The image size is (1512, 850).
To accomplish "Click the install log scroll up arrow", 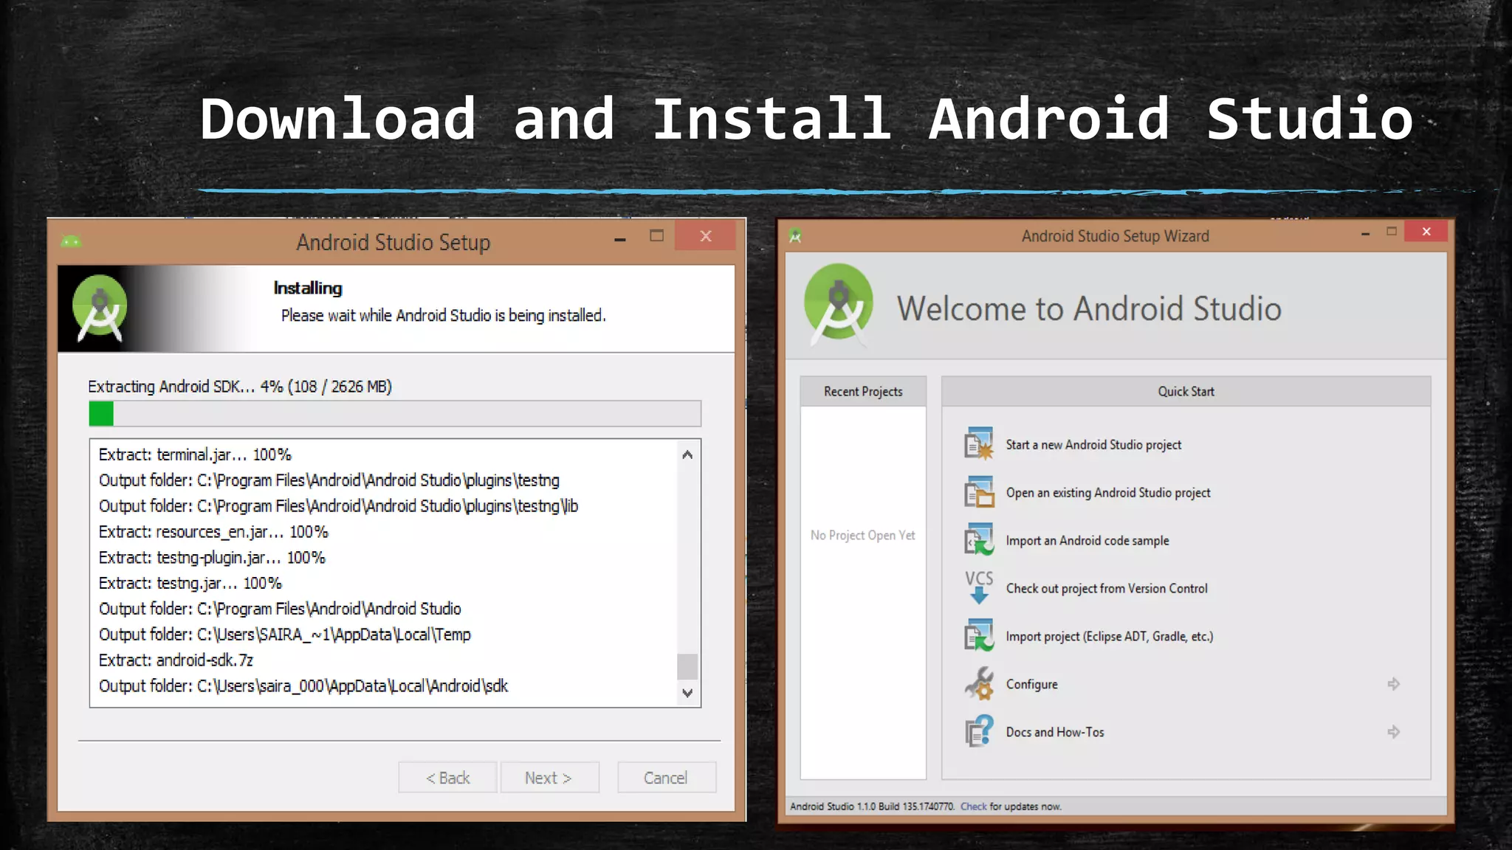I will pyautogui.click(x=687, y=455).
